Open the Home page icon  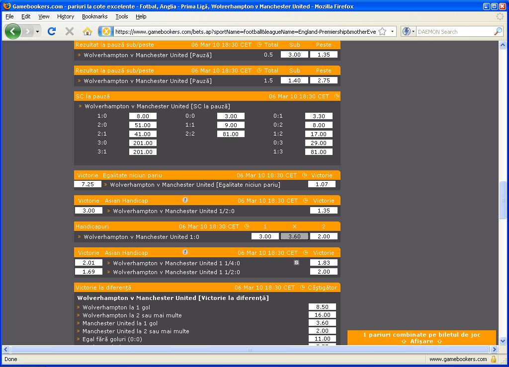coord(87,31)
